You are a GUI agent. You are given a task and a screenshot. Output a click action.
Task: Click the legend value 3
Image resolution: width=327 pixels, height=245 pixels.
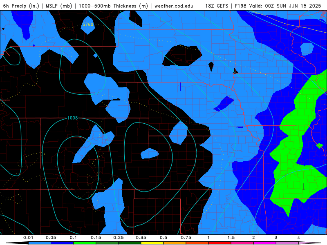276,238
